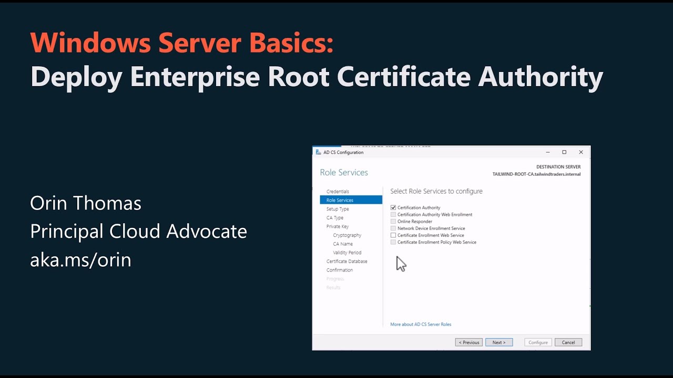
Task: Open the CA Name sub-step
Action: point(343,244)
